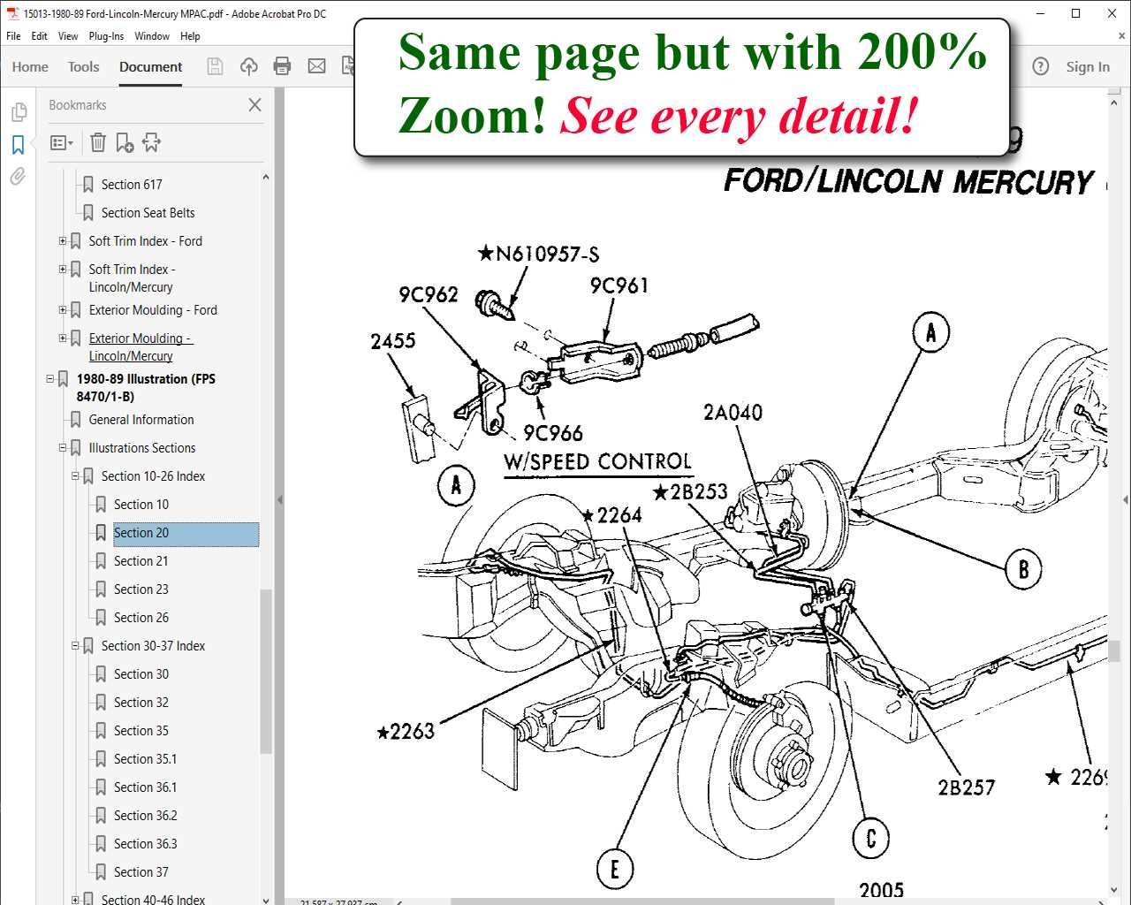The width and height of the screenshot is (1131, 905).
Task: Click the bookmarks panel scrollbar thumb
Action: (266, 671)
